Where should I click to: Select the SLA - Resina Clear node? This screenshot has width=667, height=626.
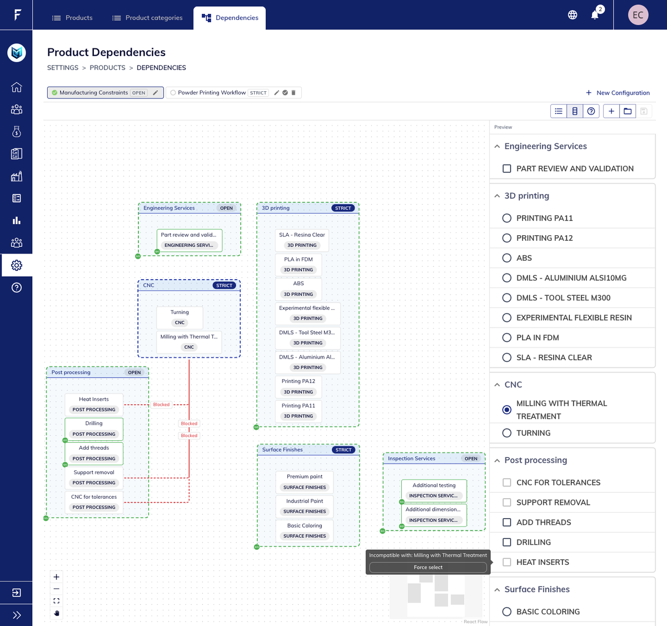302,240
